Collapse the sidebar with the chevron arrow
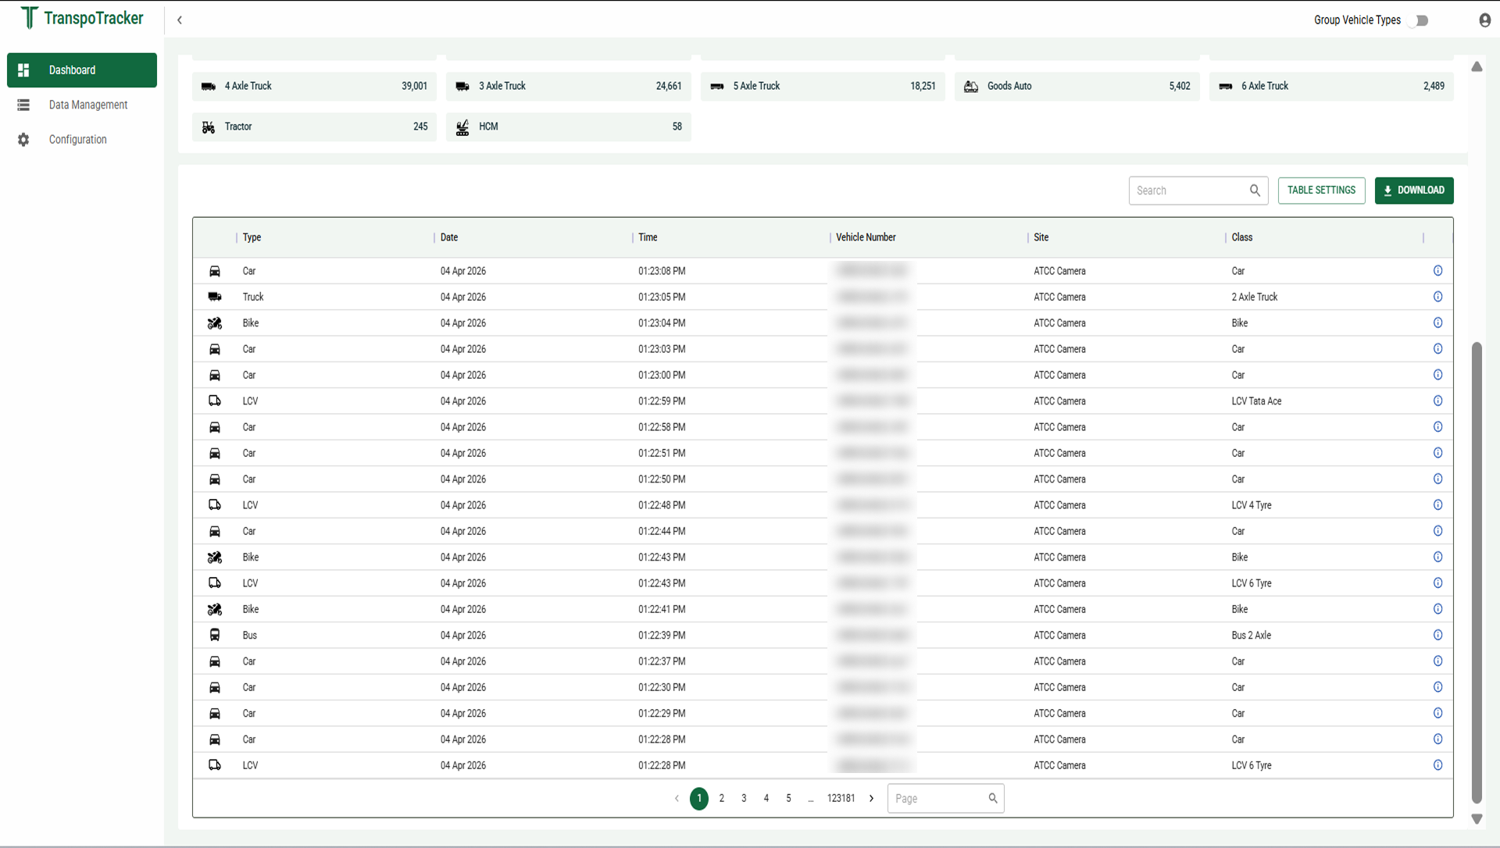Image resolution: width=1500 pixels, height=848 pixels. point(180,20)
